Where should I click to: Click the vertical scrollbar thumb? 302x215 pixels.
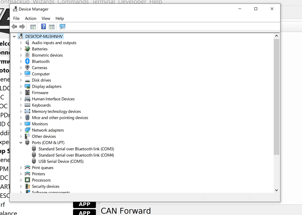click(x=277, y=97)
